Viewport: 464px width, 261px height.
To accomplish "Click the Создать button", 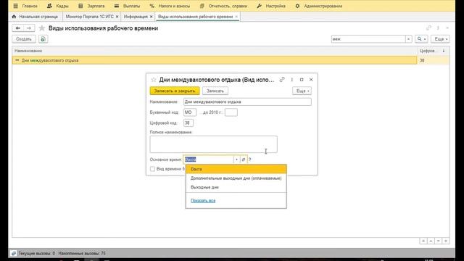I will (24, 39).
